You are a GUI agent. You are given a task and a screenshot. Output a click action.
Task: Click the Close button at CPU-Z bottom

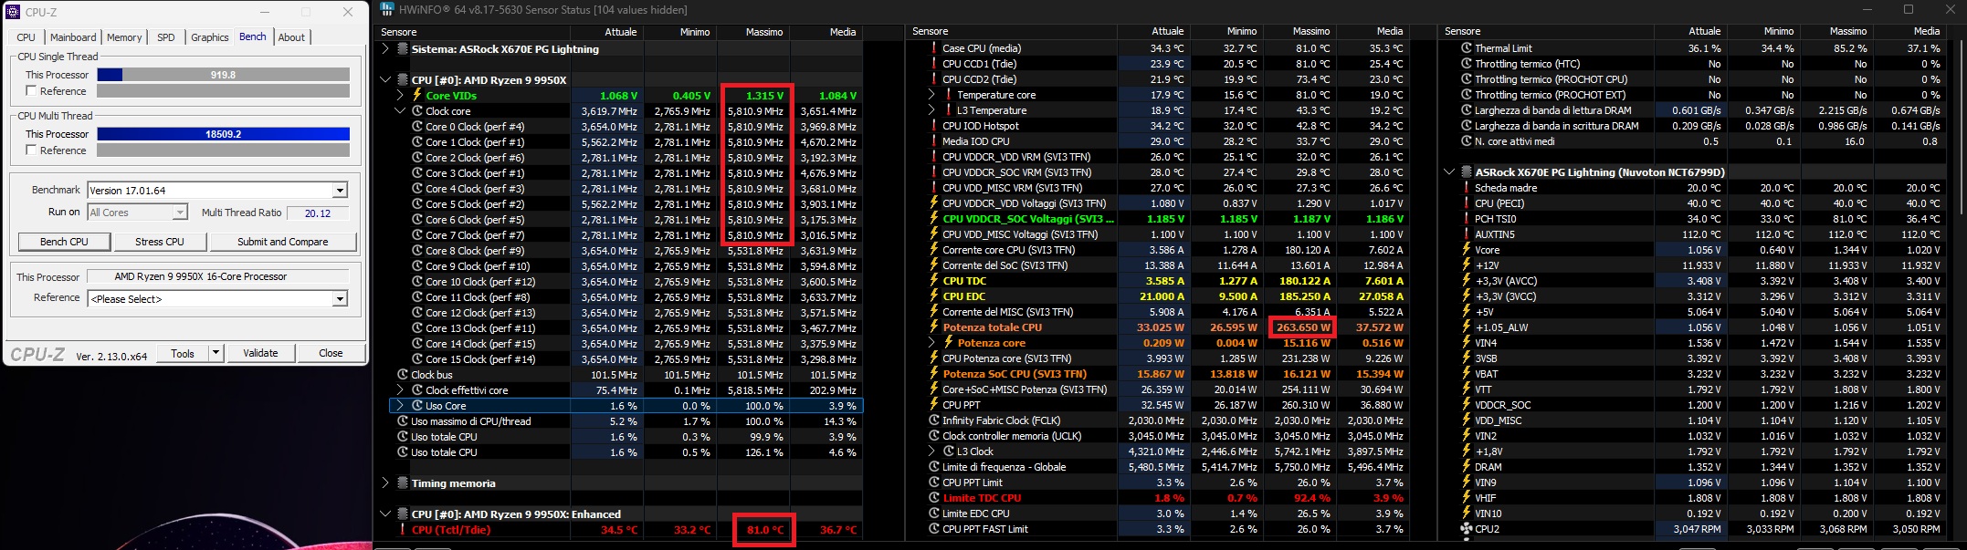point(331,353)
